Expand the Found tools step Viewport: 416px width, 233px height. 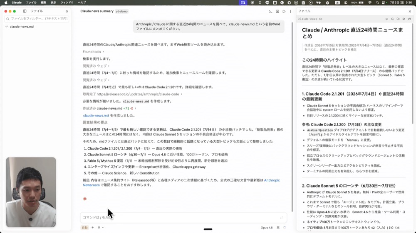[x=93, y=52]
